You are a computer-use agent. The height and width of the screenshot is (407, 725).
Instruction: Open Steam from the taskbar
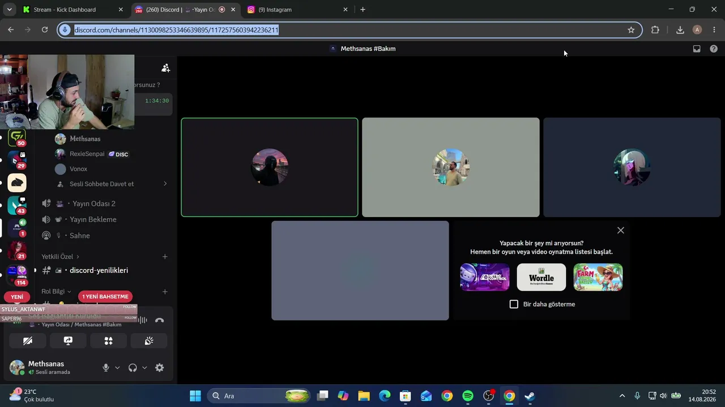530,396
